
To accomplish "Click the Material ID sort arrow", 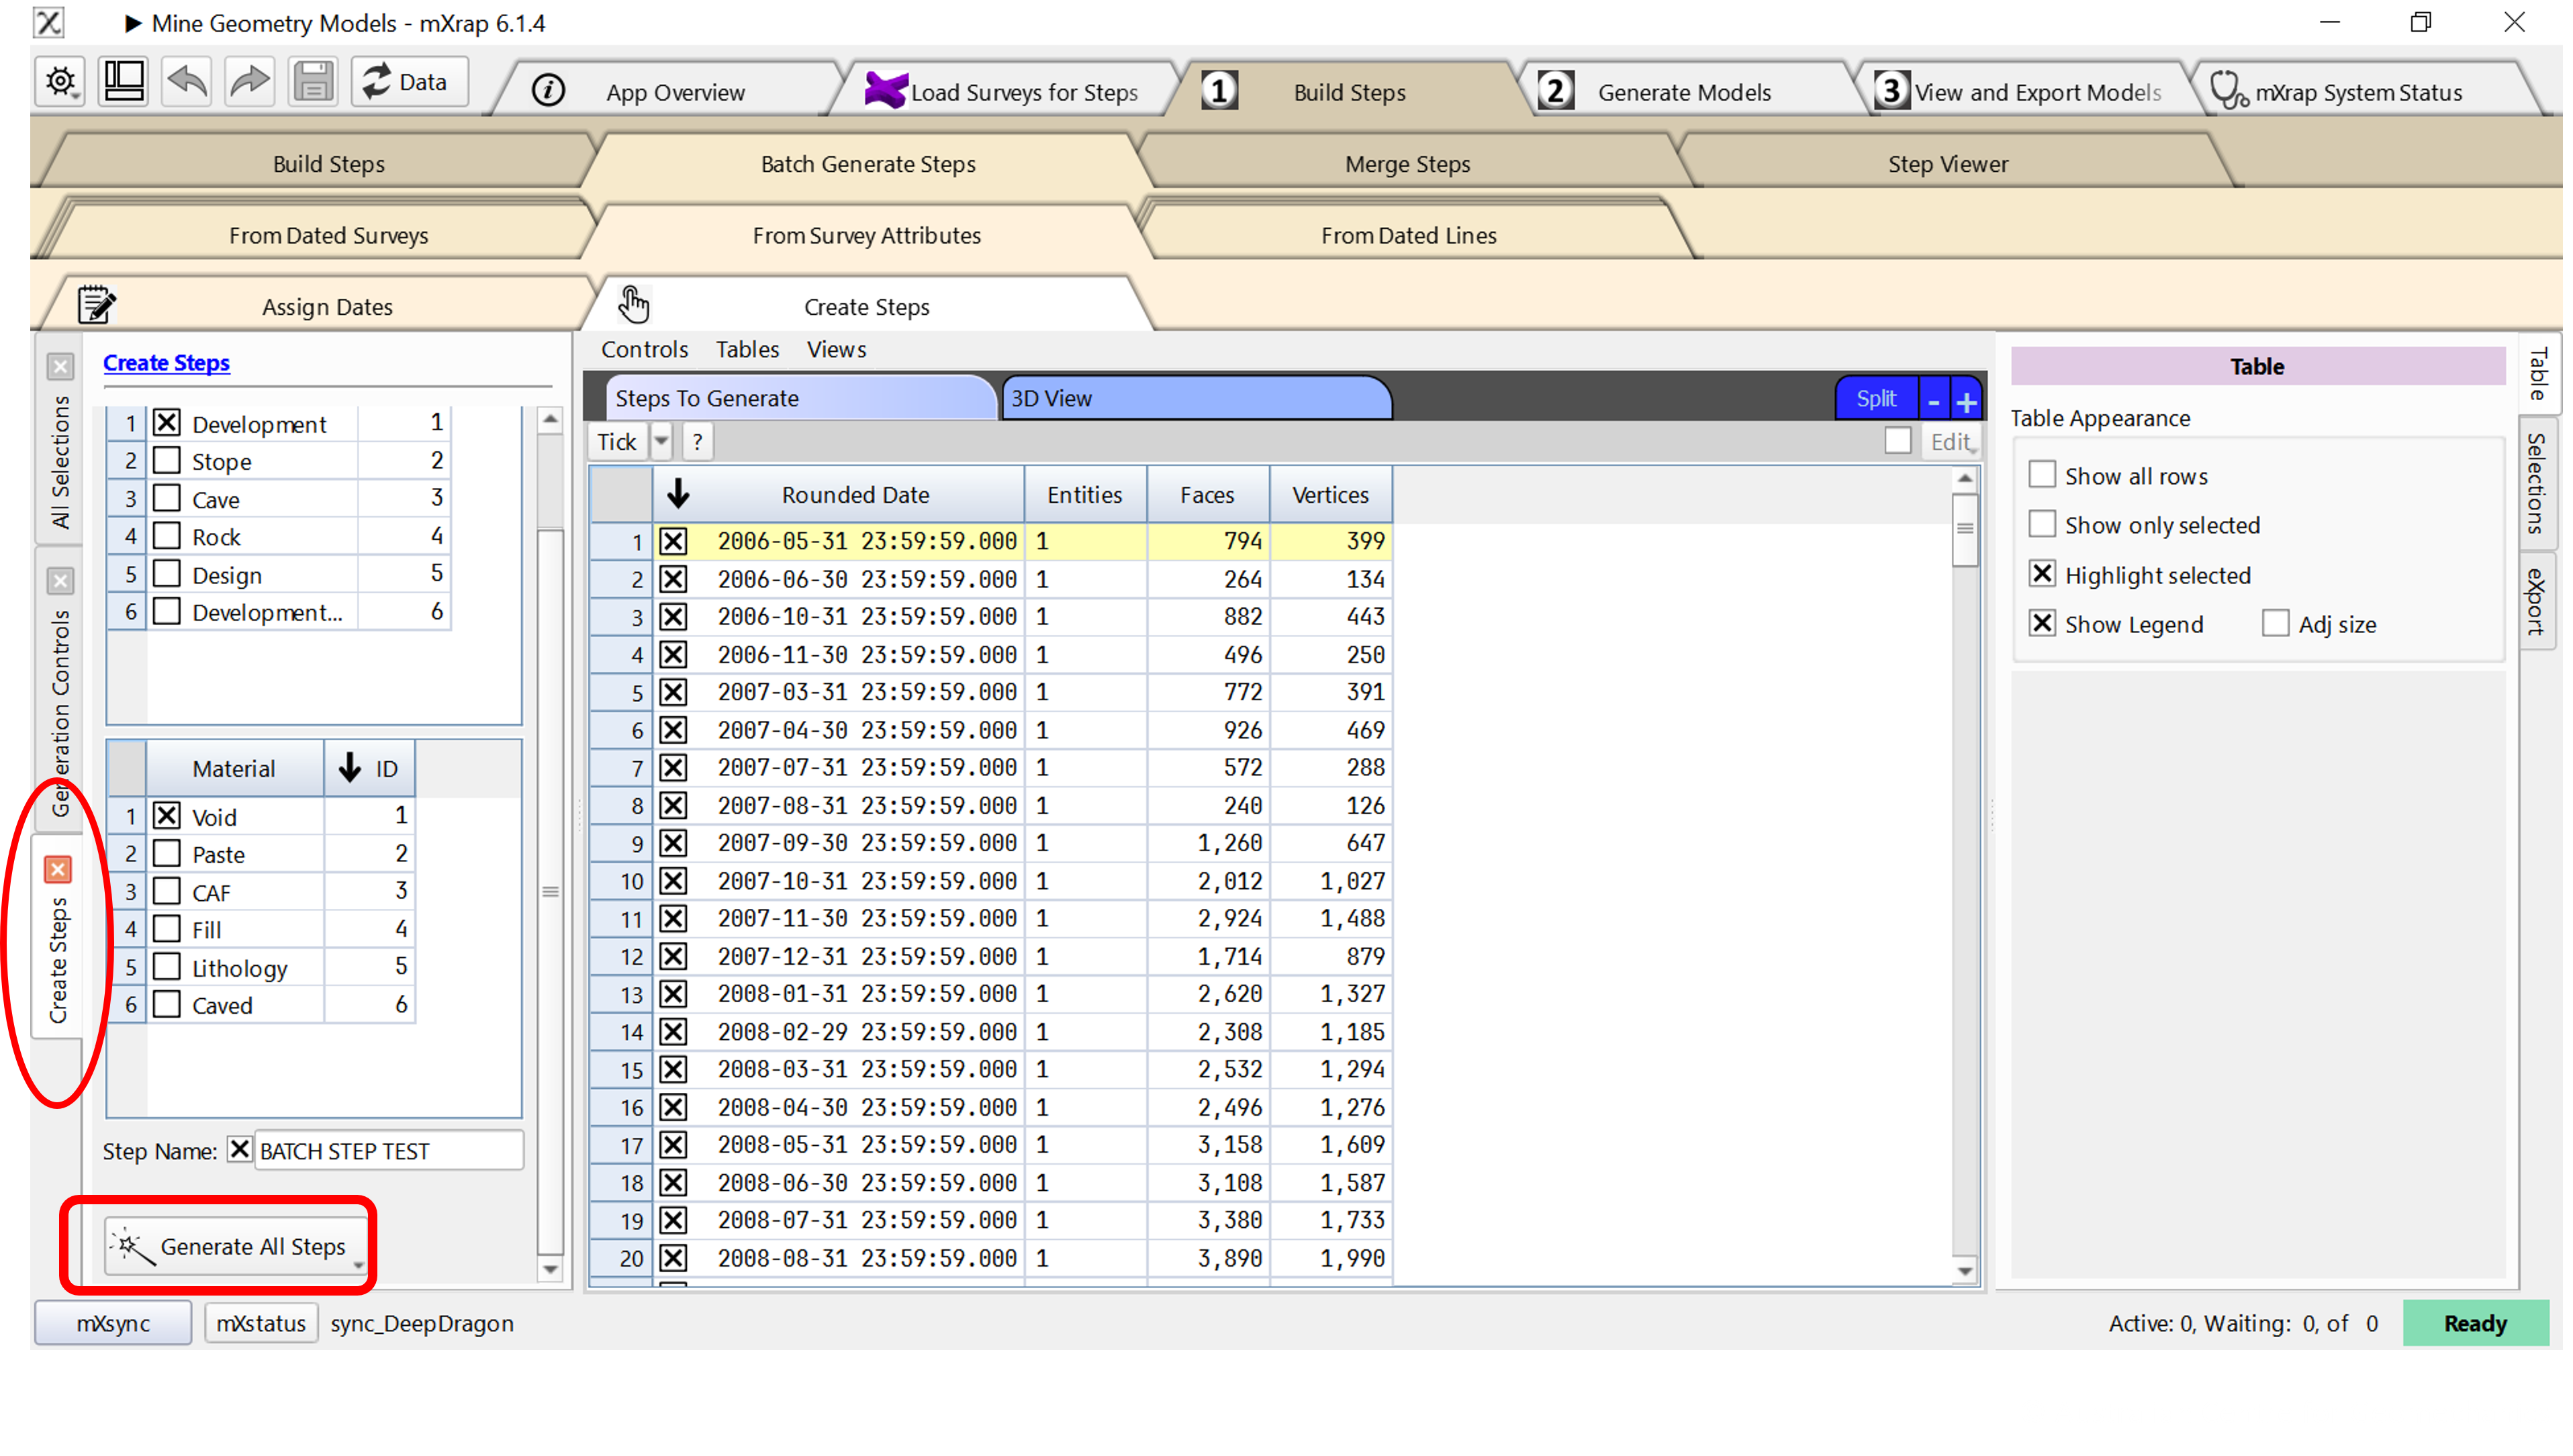I will coord(349,768).
